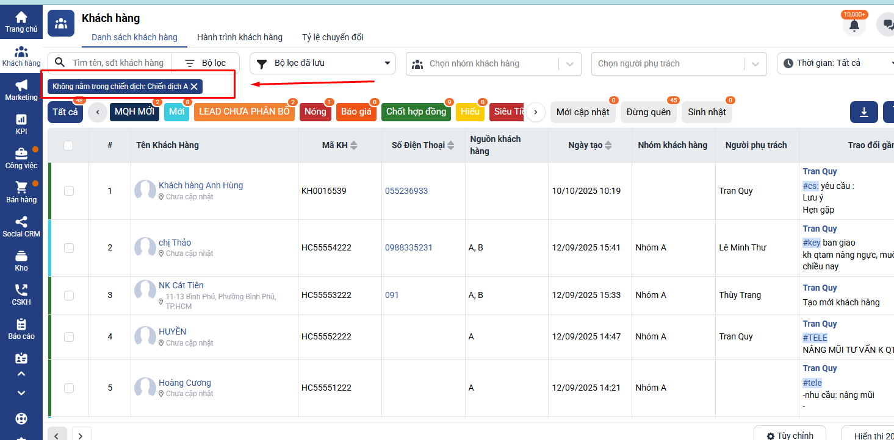Screen dimensions: 894x440
Task: Open the CSKH customer care section
Action: pyautogui.click(x=21, y=294)
